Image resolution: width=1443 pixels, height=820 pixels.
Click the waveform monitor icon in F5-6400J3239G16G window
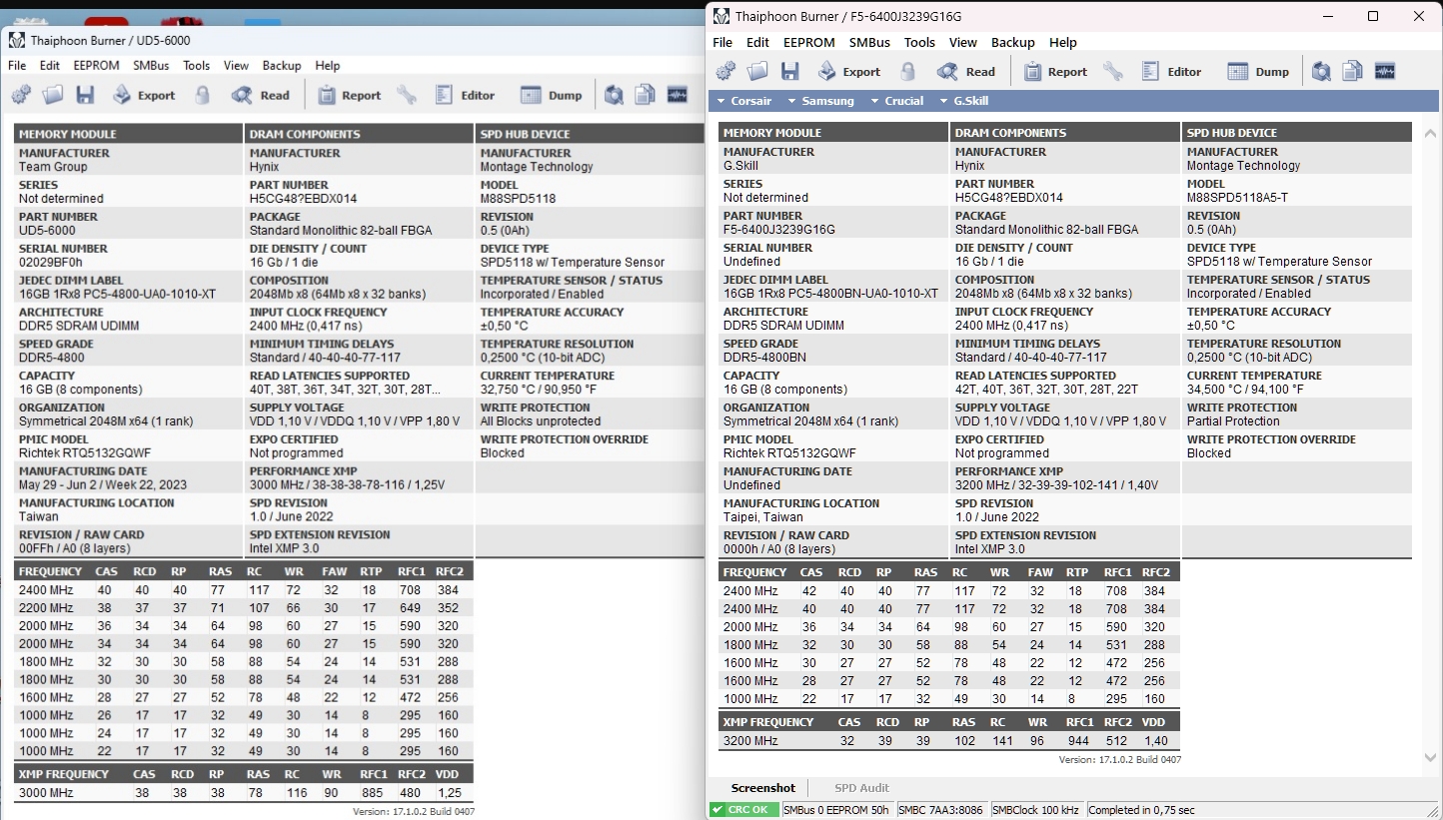[1385, 71]
